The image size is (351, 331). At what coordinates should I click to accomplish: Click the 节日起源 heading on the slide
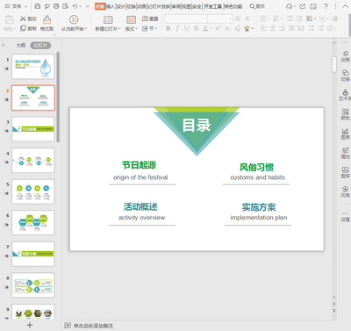click(139, 165)
